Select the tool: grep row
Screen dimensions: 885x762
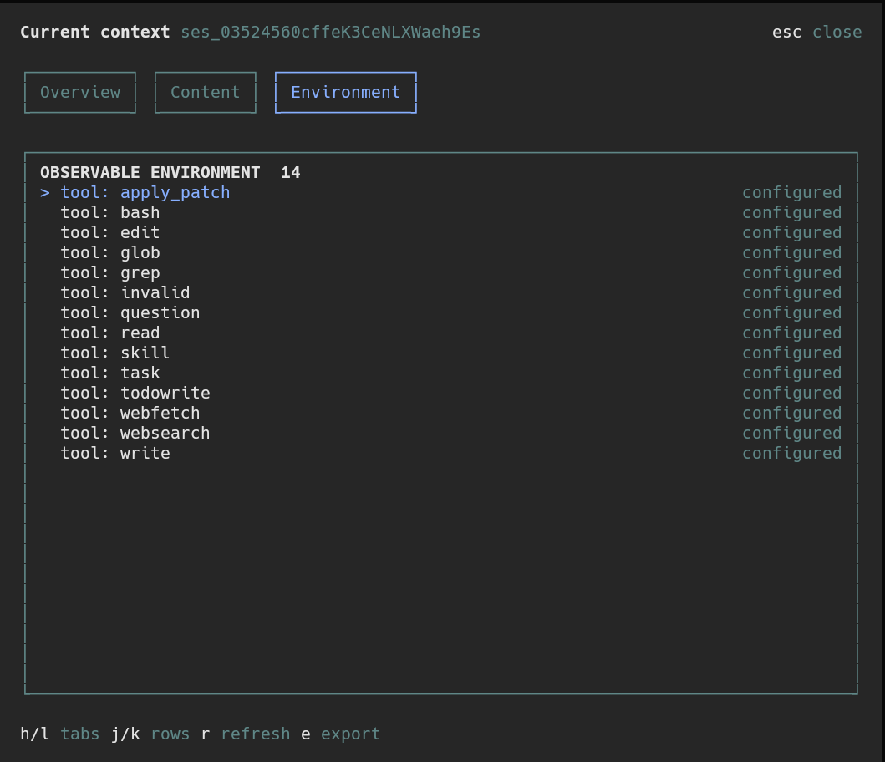click(440, 272)
